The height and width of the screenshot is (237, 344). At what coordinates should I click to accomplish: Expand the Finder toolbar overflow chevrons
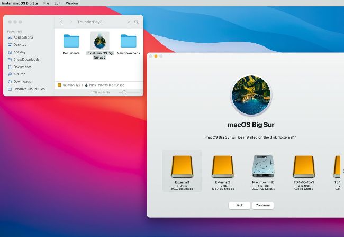pos(129,22)
